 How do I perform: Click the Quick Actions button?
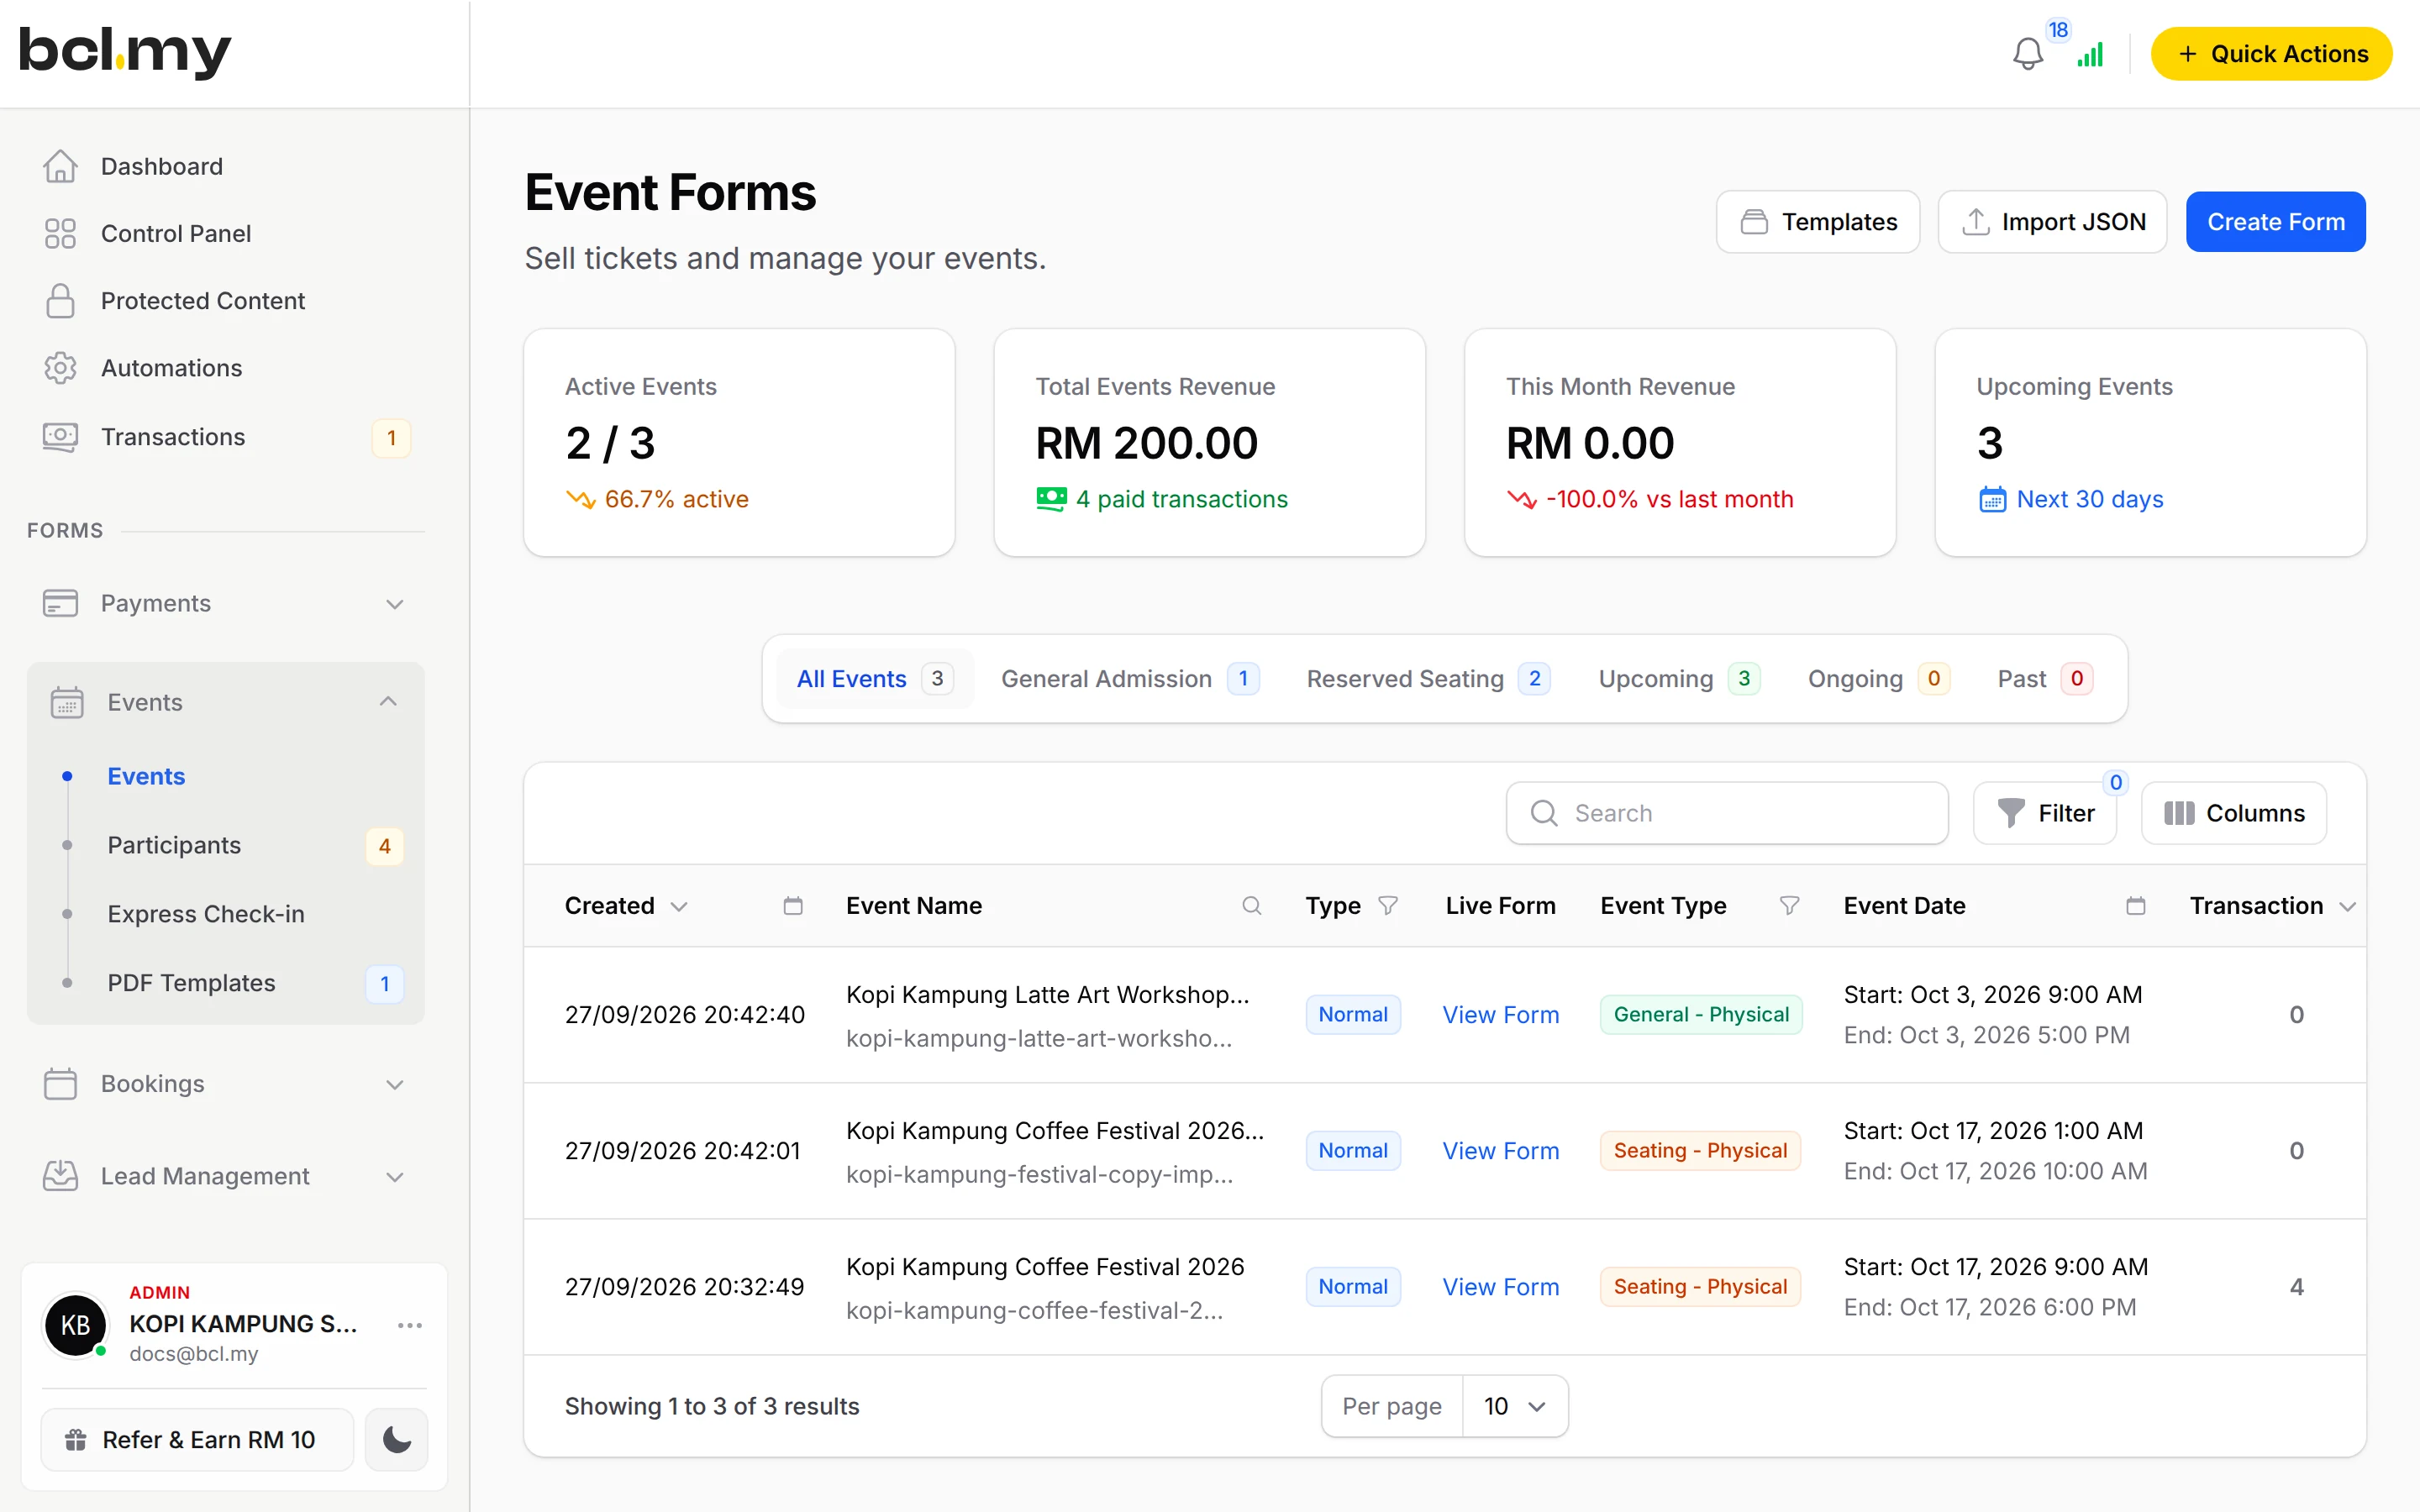[x=2271, y=54]
